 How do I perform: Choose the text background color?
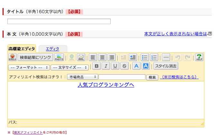pyautogui.click(x=145, y=66)
